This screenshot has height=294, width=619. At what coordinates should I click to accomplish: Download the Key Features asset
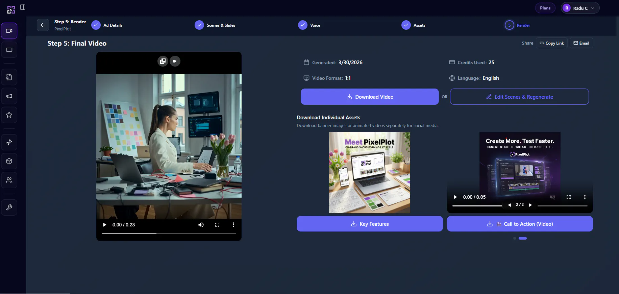(x=370, y=224)
